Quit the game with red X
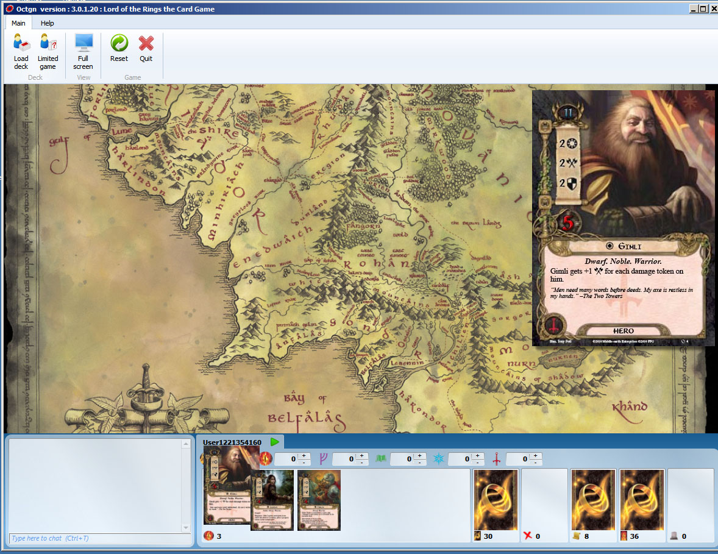The height and width of the screenshot is (554, 718). (x=146, y=48)
